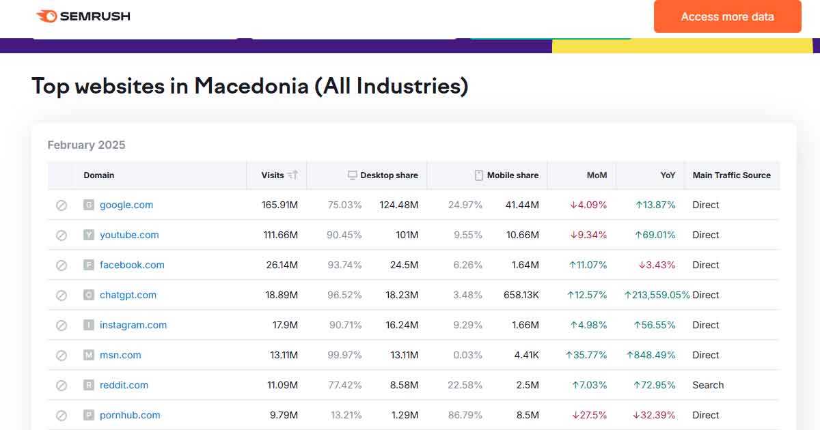Click the February 2025 date label

[87, 145]
